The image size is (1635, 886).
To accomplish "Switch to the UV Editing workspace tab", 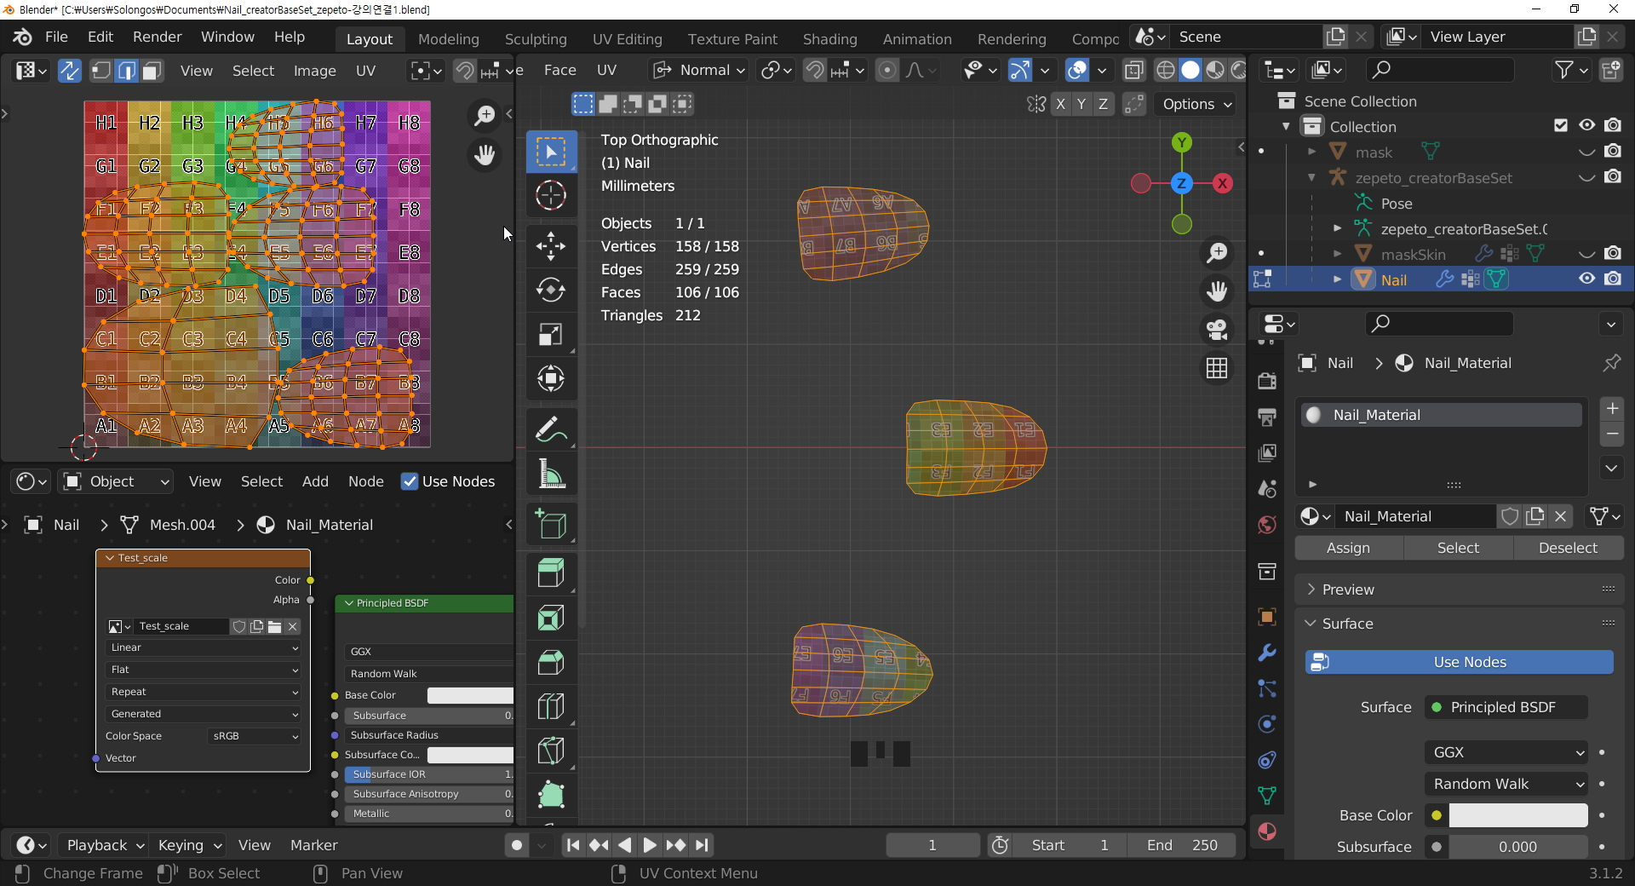I will [627, 39].
